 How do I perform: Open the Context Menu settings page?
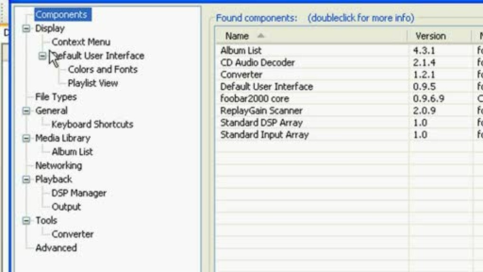[x=81, y=42]
